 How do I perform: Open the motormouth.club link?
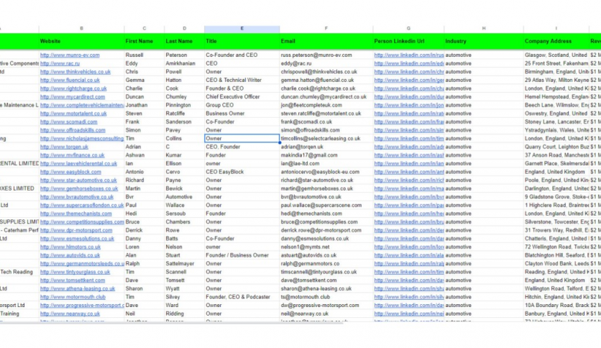[x=73, y=298]
